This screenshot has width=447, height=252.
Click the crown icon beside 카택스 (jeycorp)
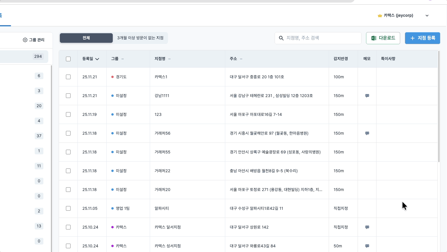pos(379,15)
